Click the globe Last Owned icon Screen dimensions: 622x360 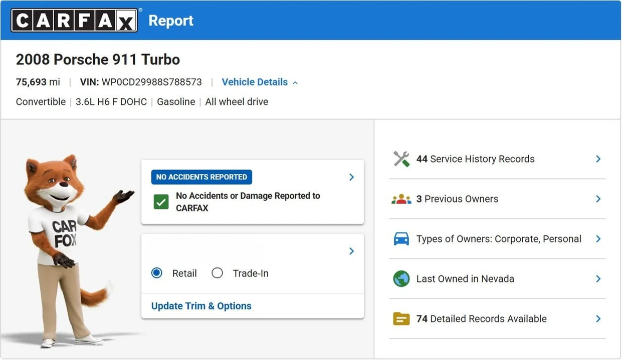401,279
